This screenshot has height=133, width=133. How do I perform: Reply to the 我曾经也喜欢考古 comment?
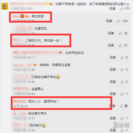point(113,82)
